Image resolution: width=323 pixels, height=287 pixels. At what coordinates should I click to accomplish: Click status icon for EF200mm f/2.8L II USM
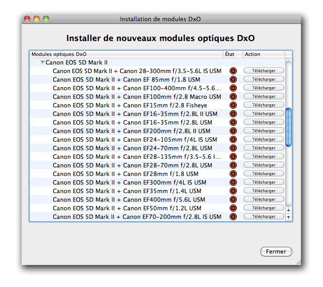[233, 131]
